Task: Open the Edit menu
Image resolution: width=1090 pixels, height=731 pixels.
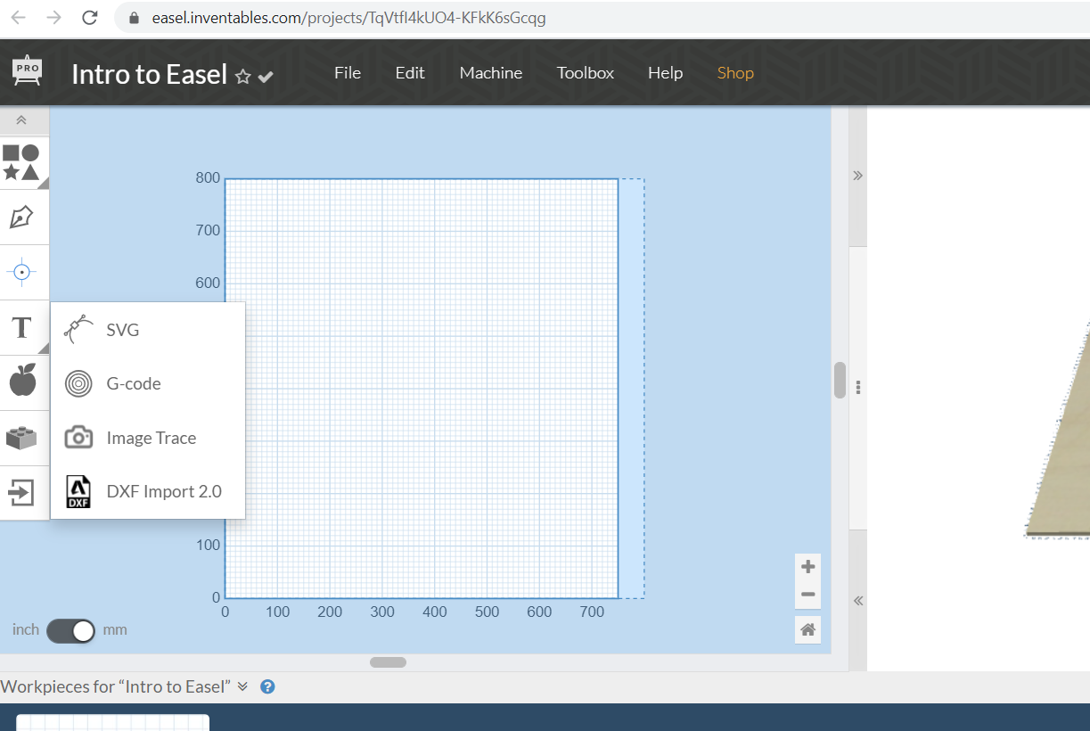Action: pyautogui.click(x=410, y=73)
